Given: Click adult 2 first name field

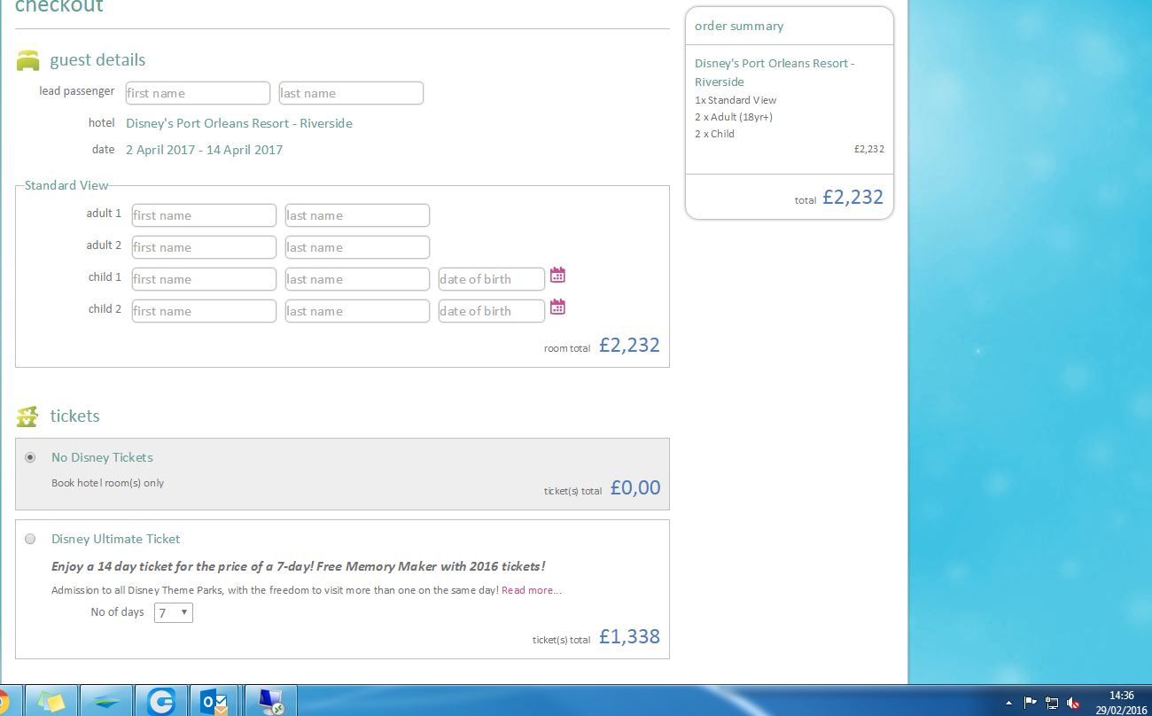Looking at the screenshot, I should [x=204, y=247].
